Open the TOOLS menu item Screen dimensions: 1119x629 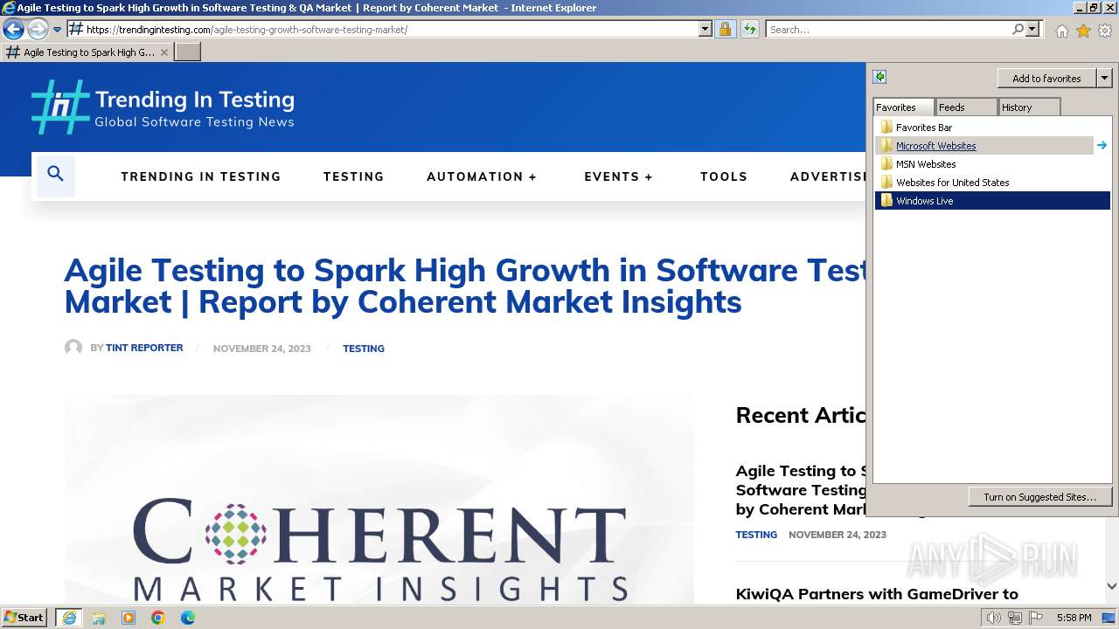point(724,176)
